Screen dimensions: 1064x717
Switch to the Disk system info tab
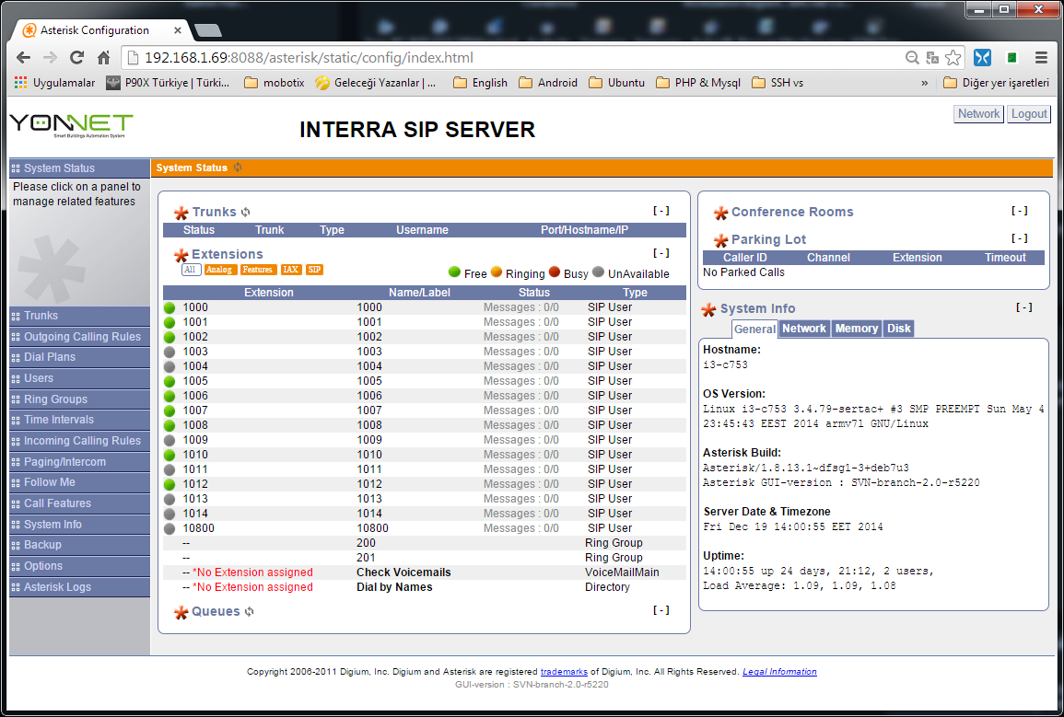click(x=899, y=329)
